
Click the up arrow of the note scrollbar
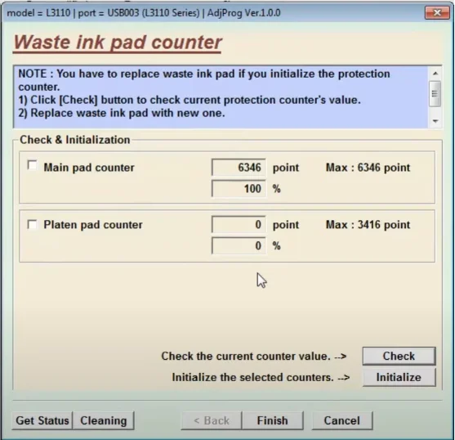(x=435, y=74)
